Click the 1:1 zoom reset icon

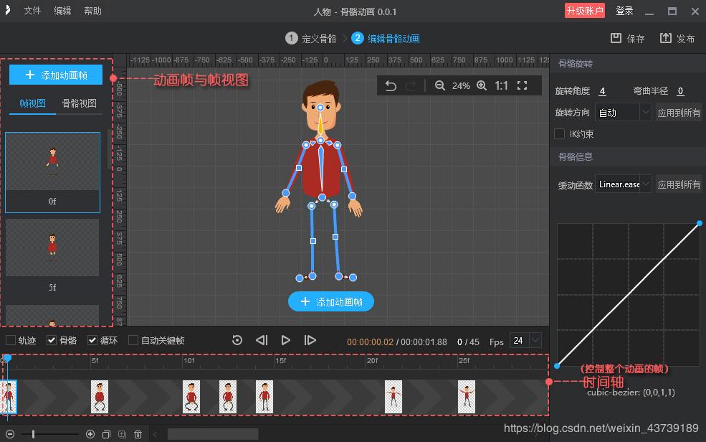pos(502,85)
